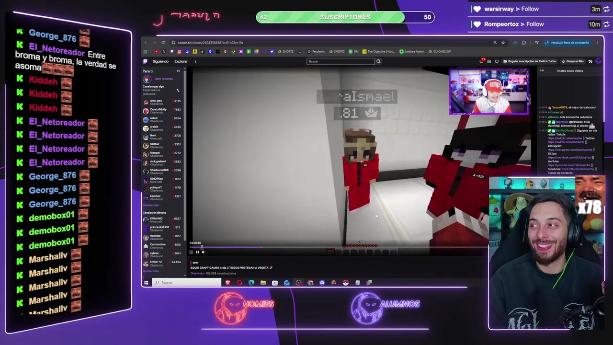Open Linktree Admin bookmark

[x=412, y=51]
